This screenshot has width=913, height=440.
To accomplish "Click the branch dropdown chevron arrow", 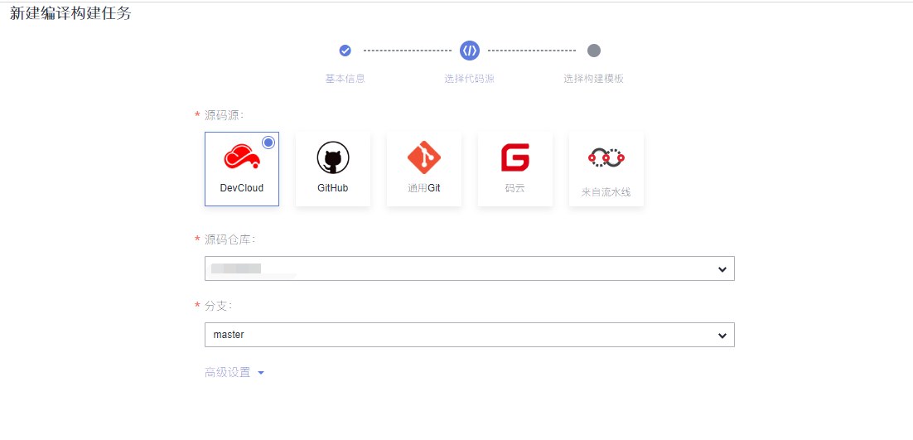I will pos(722,336).
